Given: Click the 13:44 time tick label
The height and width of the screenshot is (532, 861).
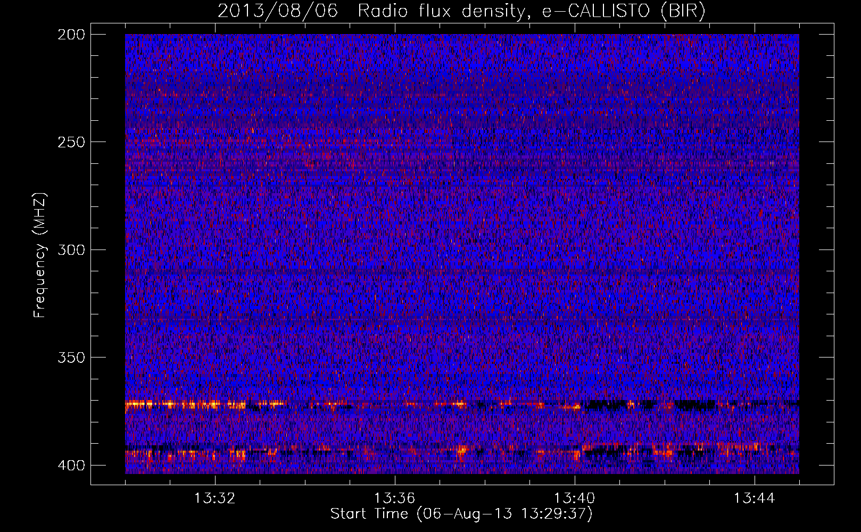Looking at the screenshot, I should (x=755, y=498).
